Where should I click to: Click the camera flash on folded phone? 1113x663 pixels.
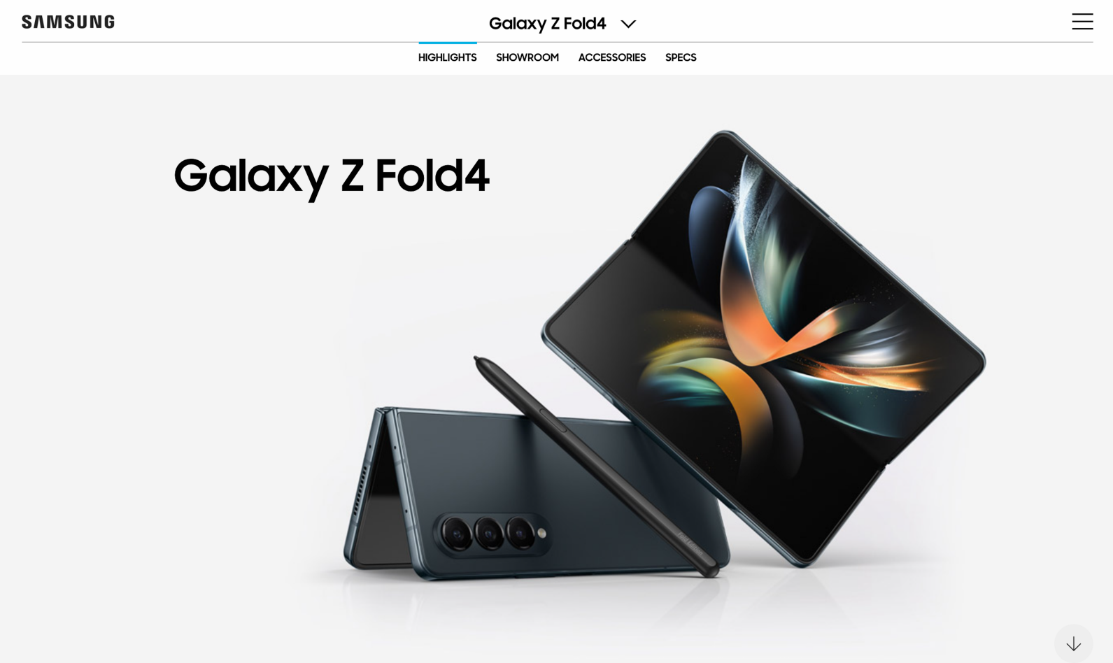[541, 534]
